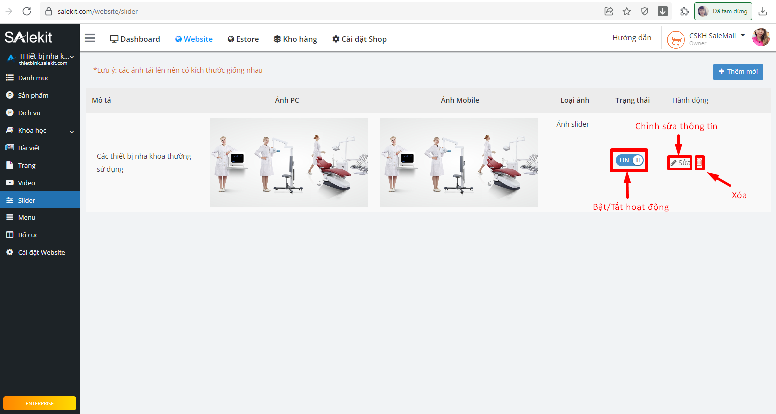The width and height of the screenshot is (776, 414).
Task: Click the Đã tạm dừng profile button
Action: click(x=723, y=11)
